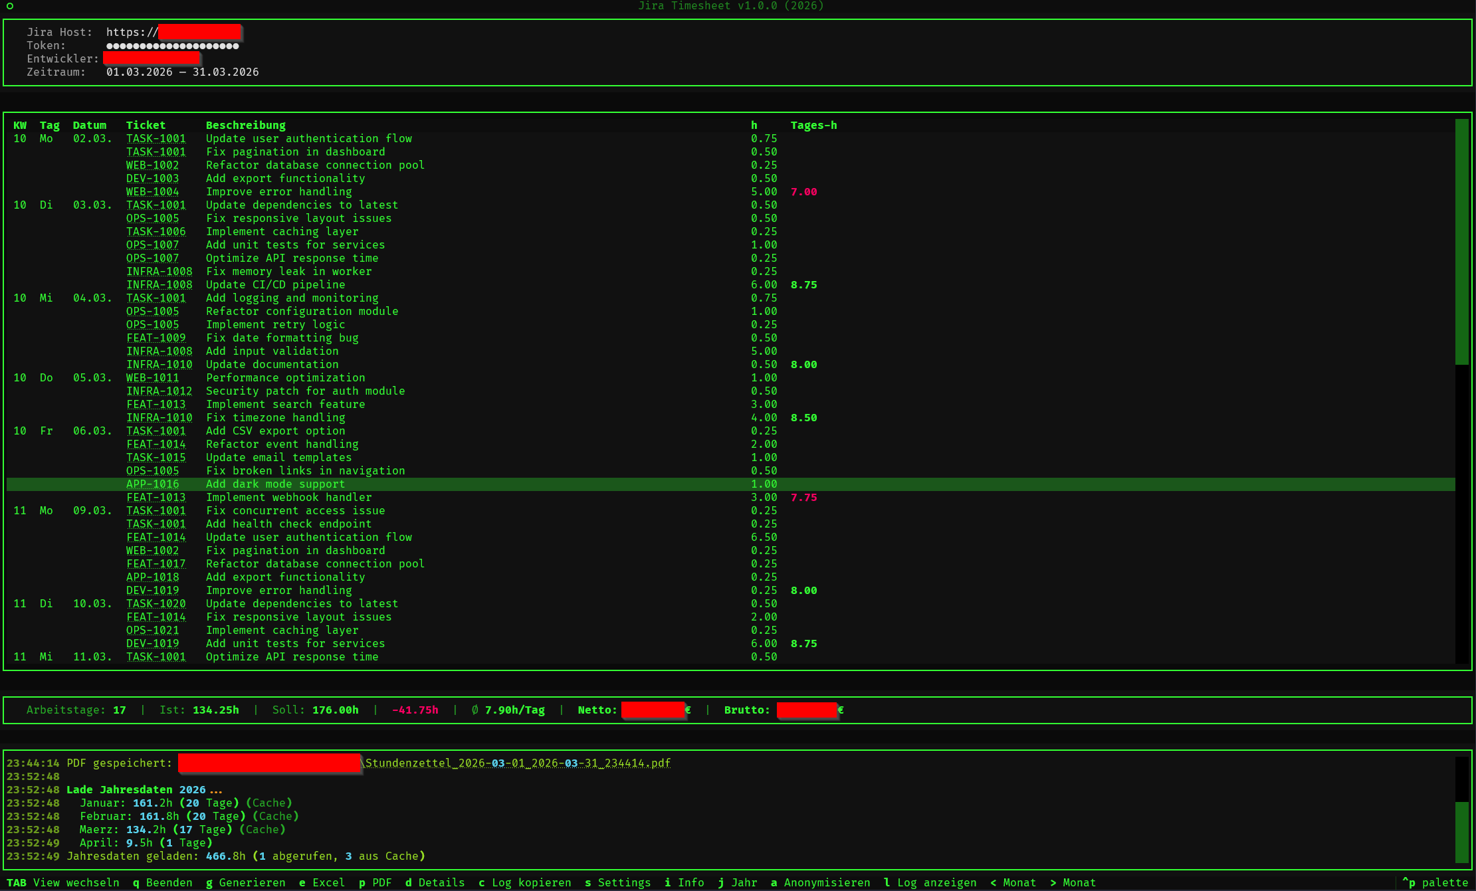Open ticket link TASK-1006
The image size is (1476, 891).
tap(156, 231)
